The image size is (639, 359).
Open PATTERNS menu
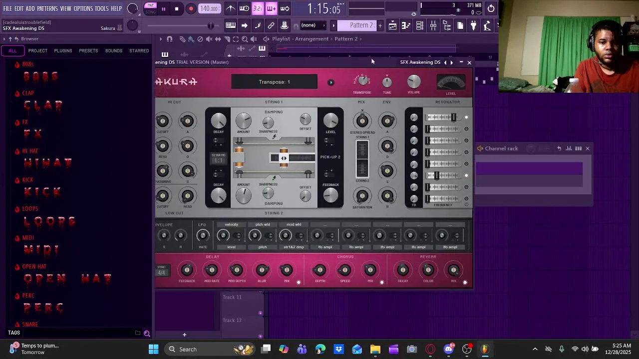pyautogui.click(x=47, y=8)
